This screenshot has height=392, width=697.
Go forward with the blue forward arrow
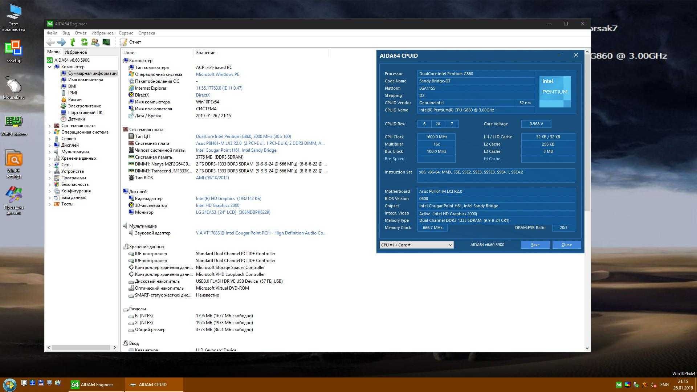point(62,42)
